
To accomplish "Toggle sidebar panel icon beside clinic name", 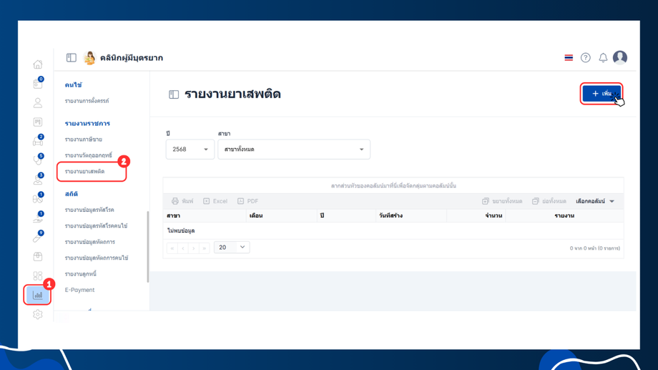I will point(72,57).
